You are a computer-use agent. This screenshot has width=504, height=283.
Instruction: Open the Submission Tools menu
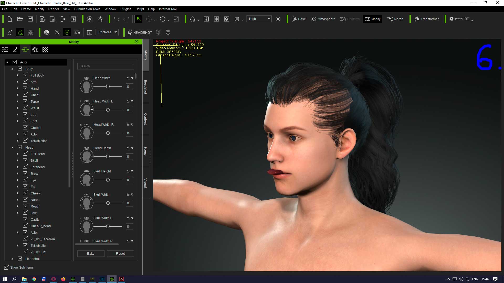(87, 9)
